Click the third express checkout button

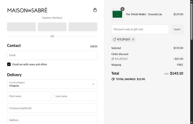coord(83,27)
